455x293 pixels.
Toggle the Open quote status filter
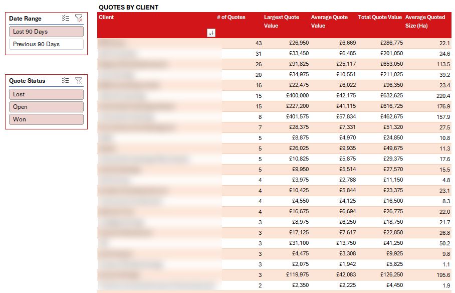46,107
